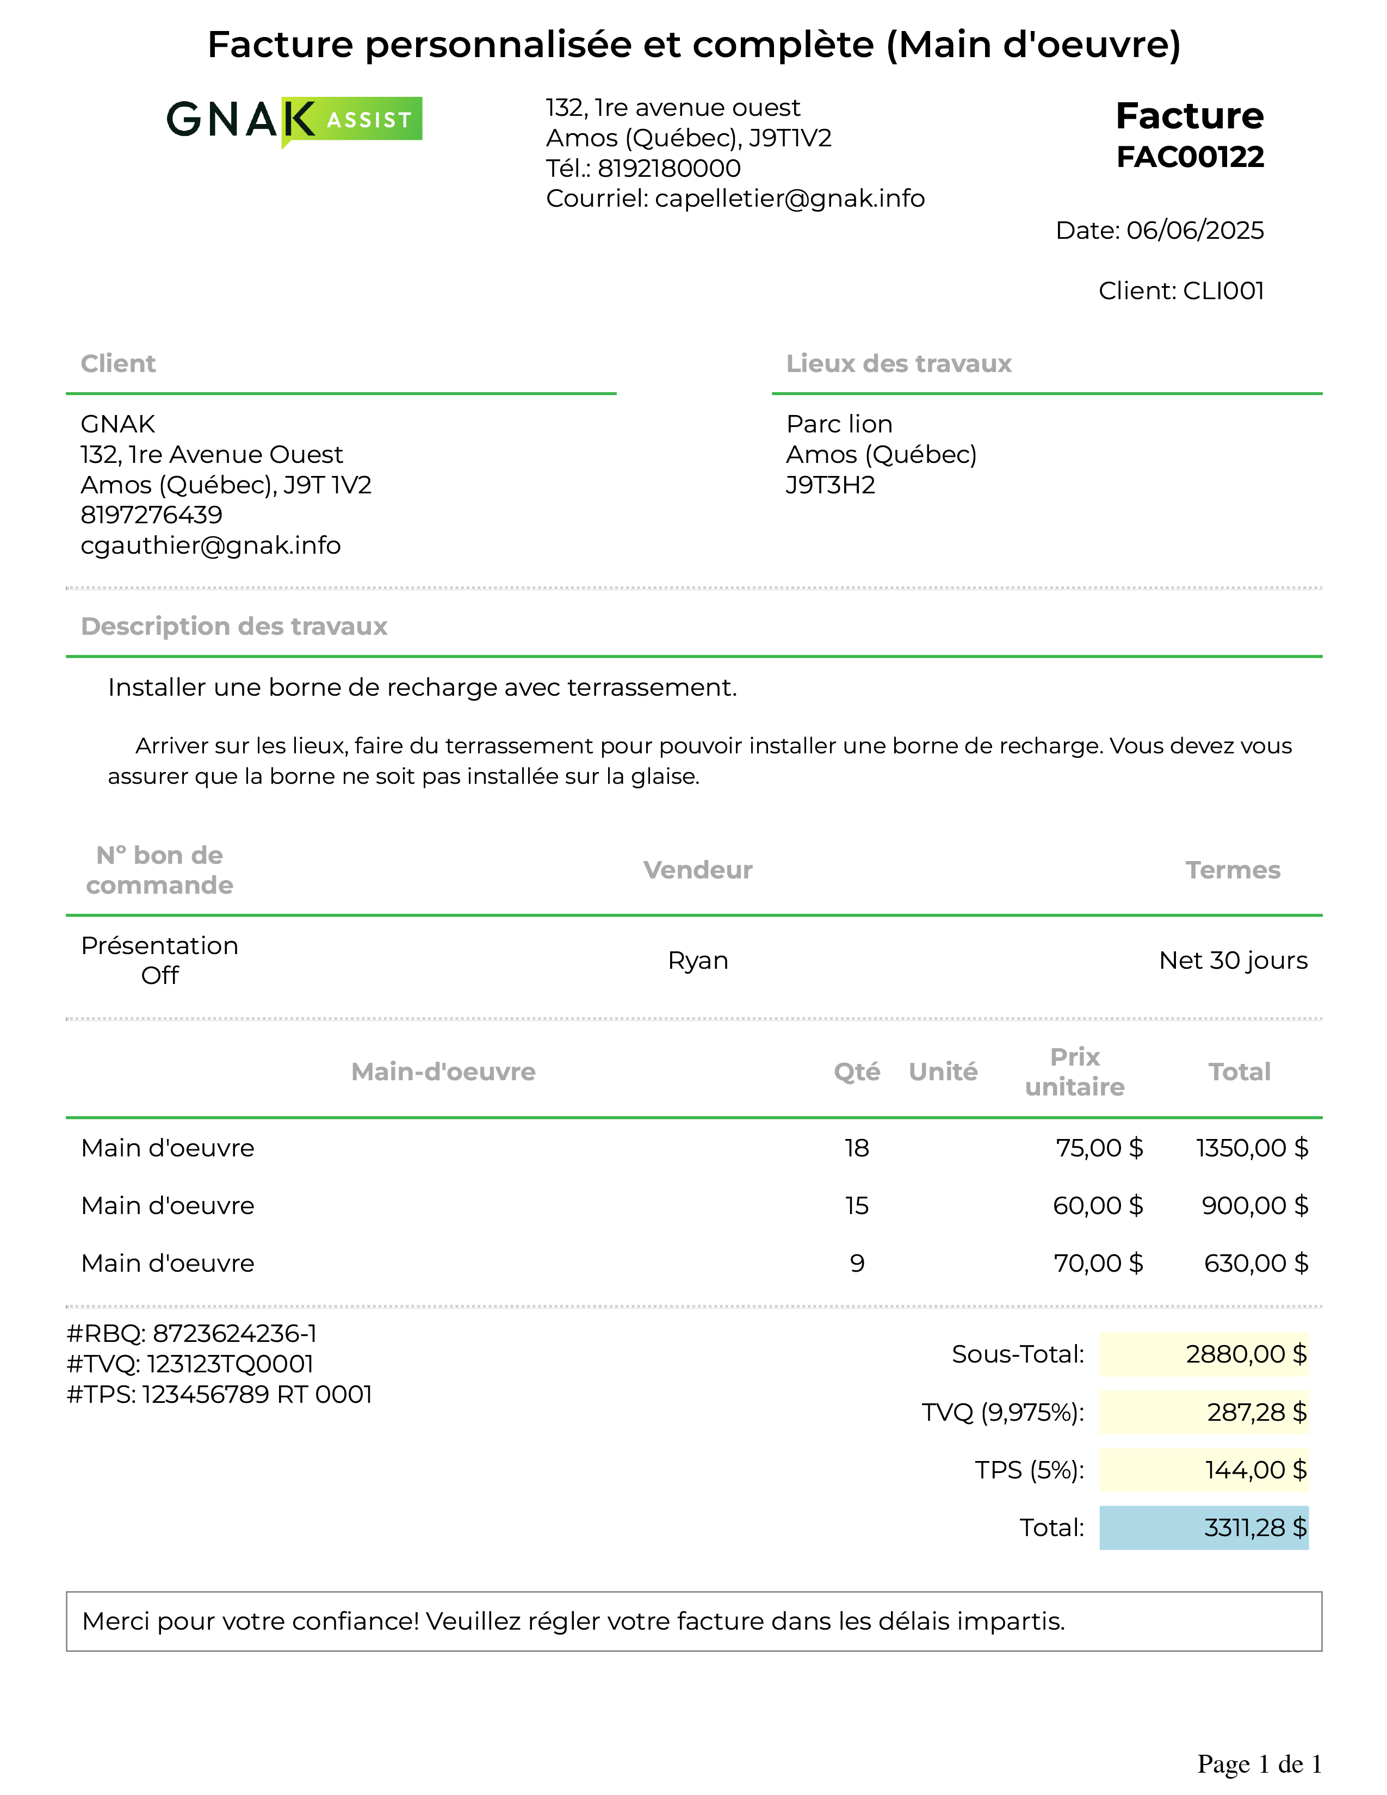This screenshot has width=1387, height=1795.
Task: Click quantity 15 in second labor row
Action: (x=857, y=1206)
